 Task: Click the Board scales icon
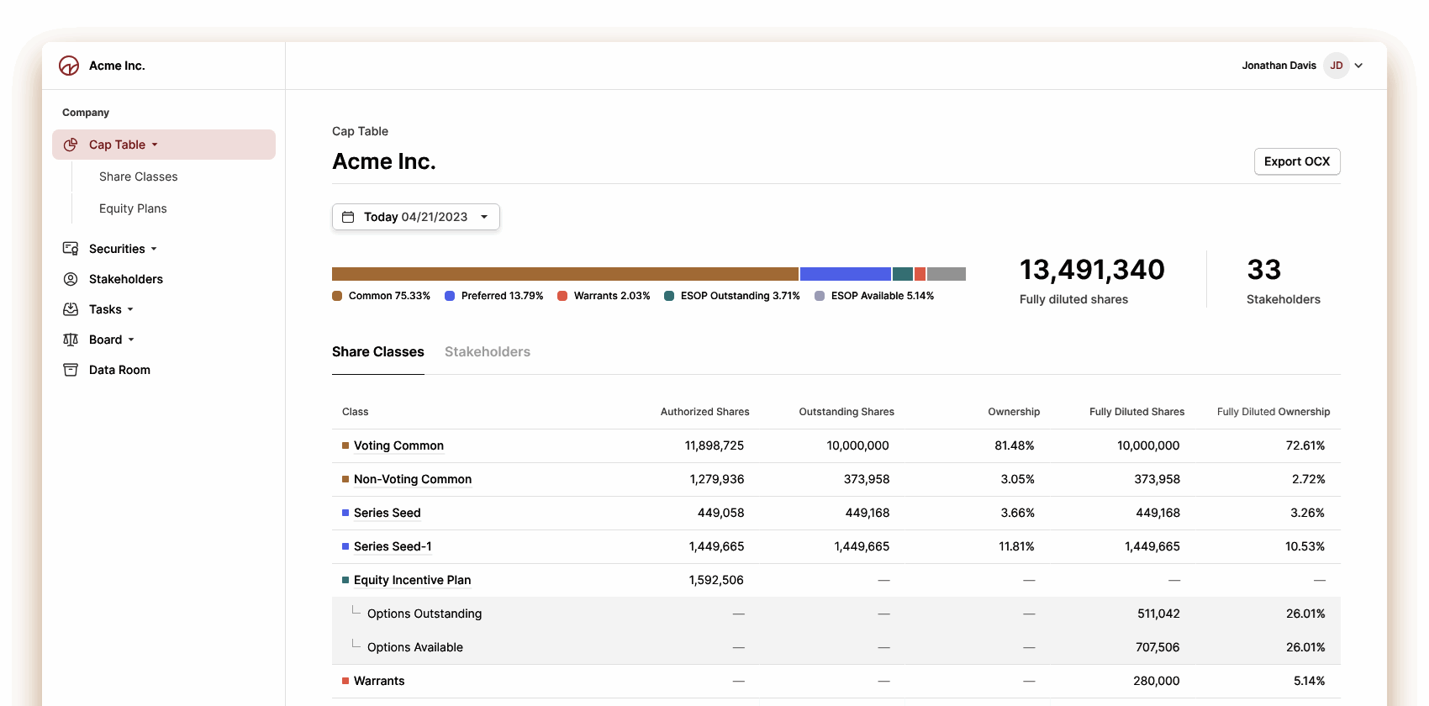(71, 340)
